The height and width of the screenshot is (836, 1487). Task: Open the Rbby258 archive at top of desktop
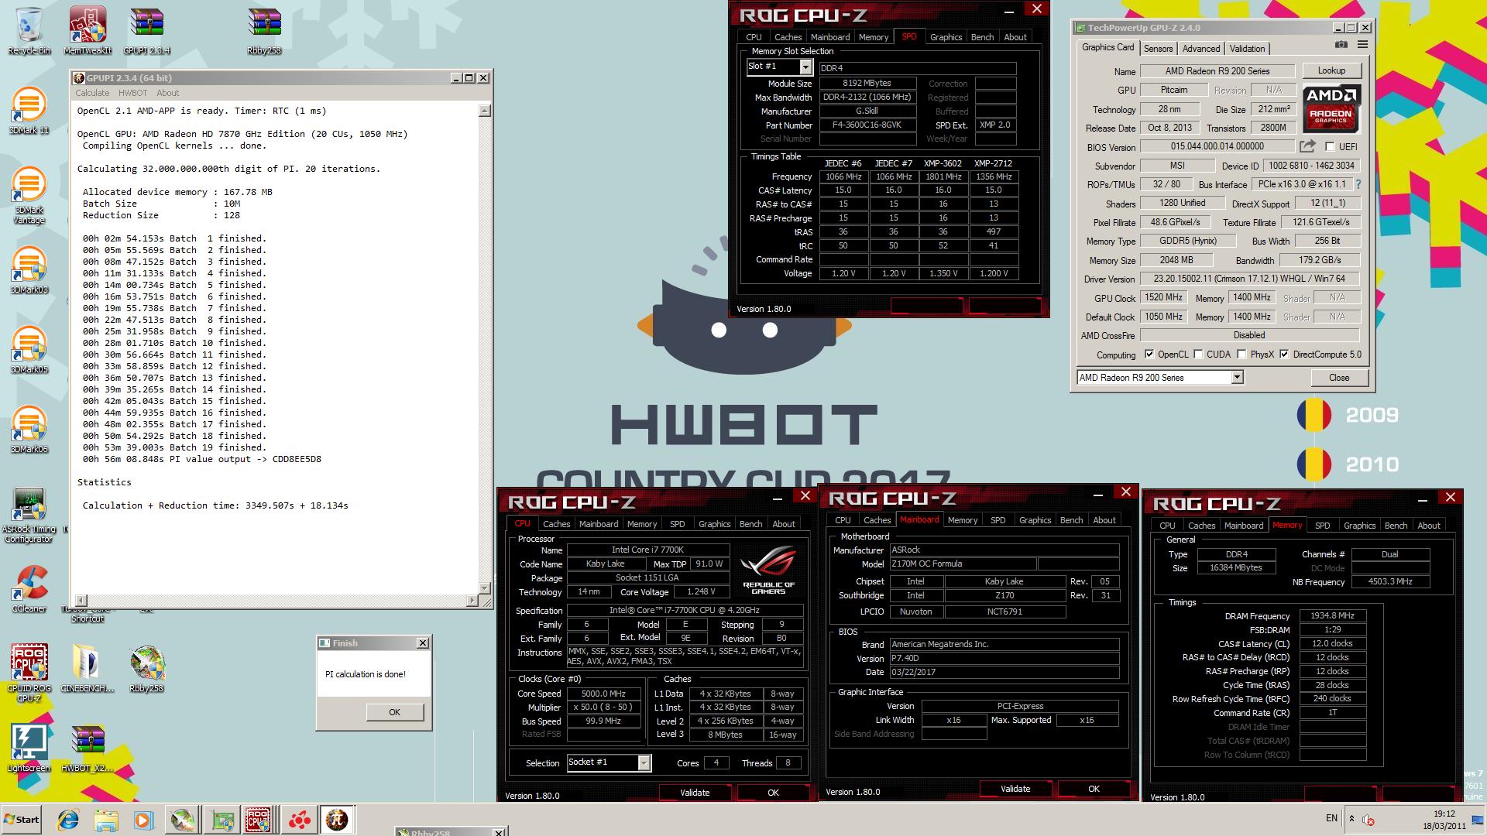pyautogui.click(x=264, y=31)
